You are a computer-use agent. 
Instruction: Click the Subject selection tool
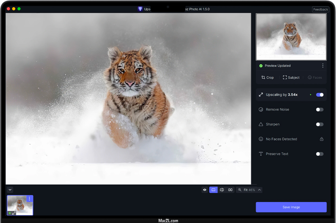tap(291, 78)
